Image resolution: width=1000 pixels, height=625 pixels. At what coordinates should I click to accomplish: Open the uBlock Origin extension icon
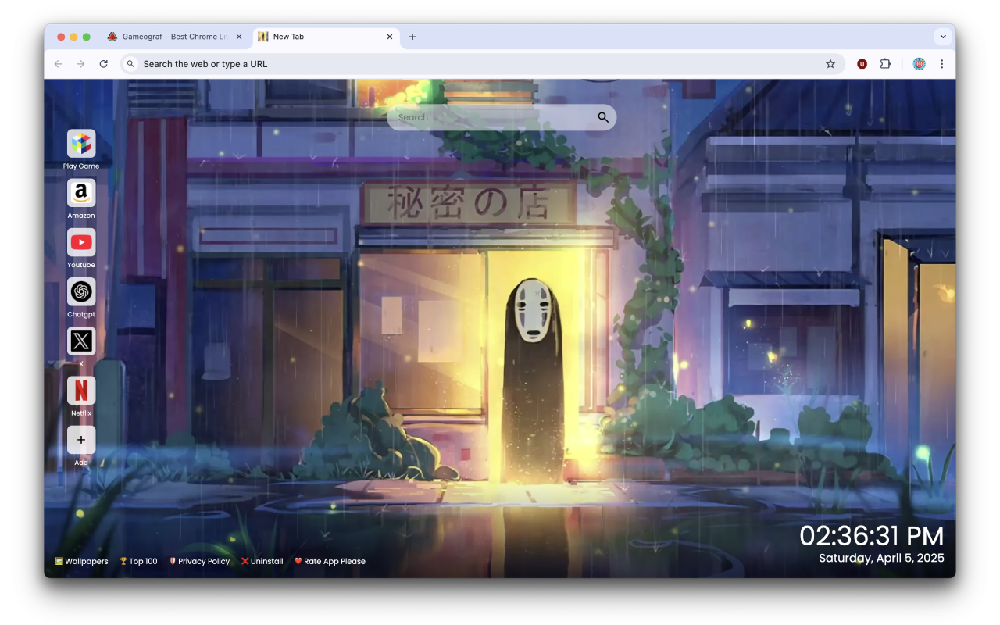(x=862, y=63)
